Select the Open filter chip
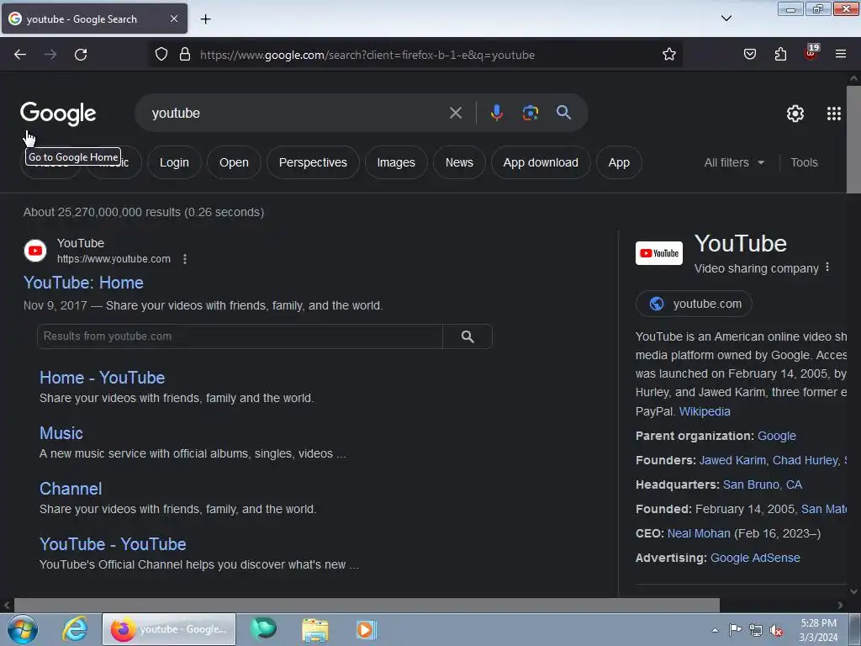Screen dimensions: 861x646 (x=234, y=162)
